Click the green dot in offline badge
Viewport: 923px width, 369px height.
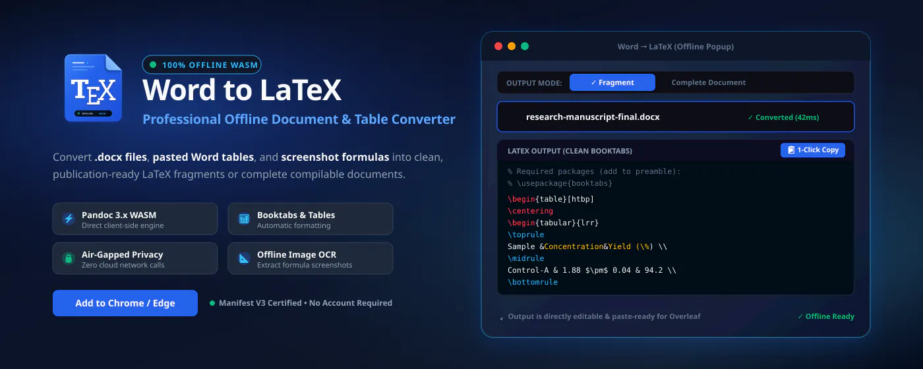tap(153, 65)
